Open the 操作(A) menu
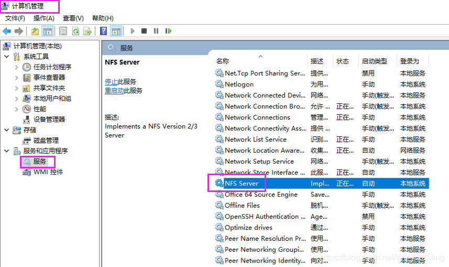449x267 pixels. [44, 18]
